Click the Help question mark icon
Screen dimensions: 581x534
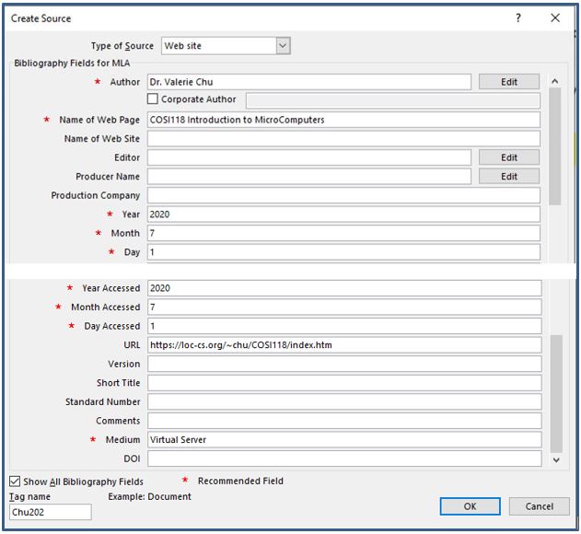point(517,17)
